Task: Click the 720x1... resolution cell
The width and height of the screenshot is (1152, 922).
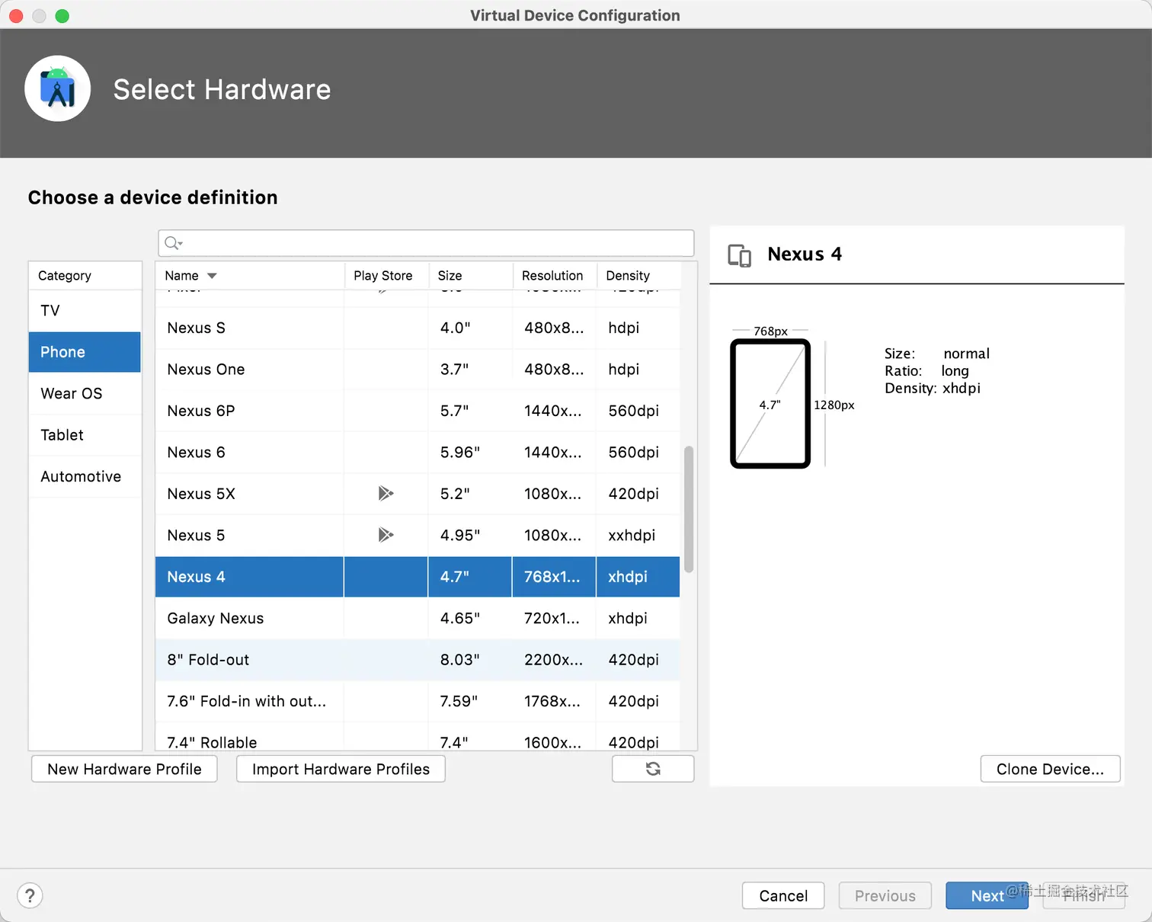Action: tap(554, 619)
